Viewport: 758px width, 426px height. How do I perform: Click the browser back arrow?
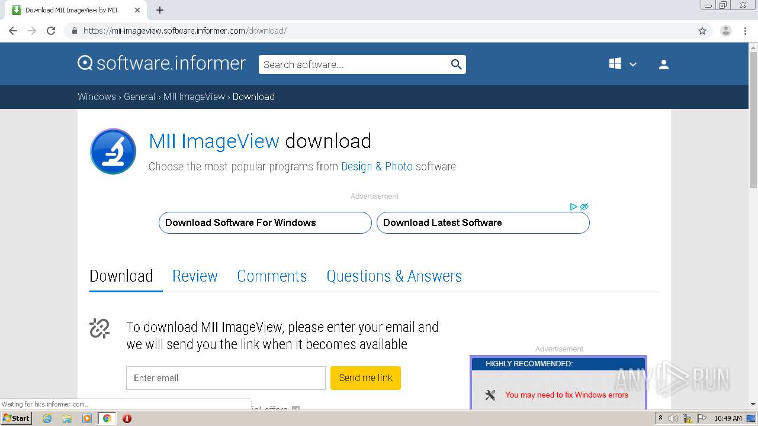point(13,31)
